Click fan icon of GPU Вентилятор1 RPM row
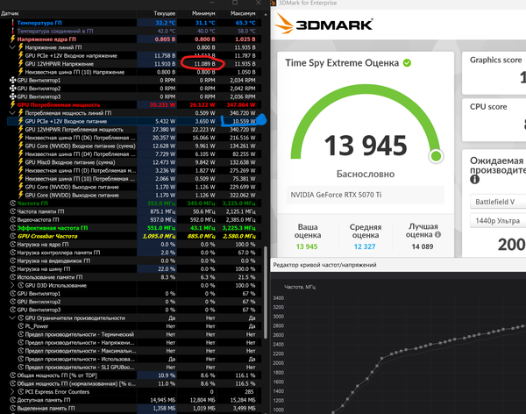526x414 pixels. click(x=13, y=80)
